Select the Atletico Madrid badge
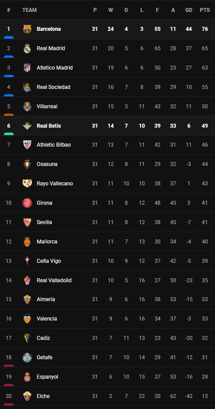 [x=27, y=67]
